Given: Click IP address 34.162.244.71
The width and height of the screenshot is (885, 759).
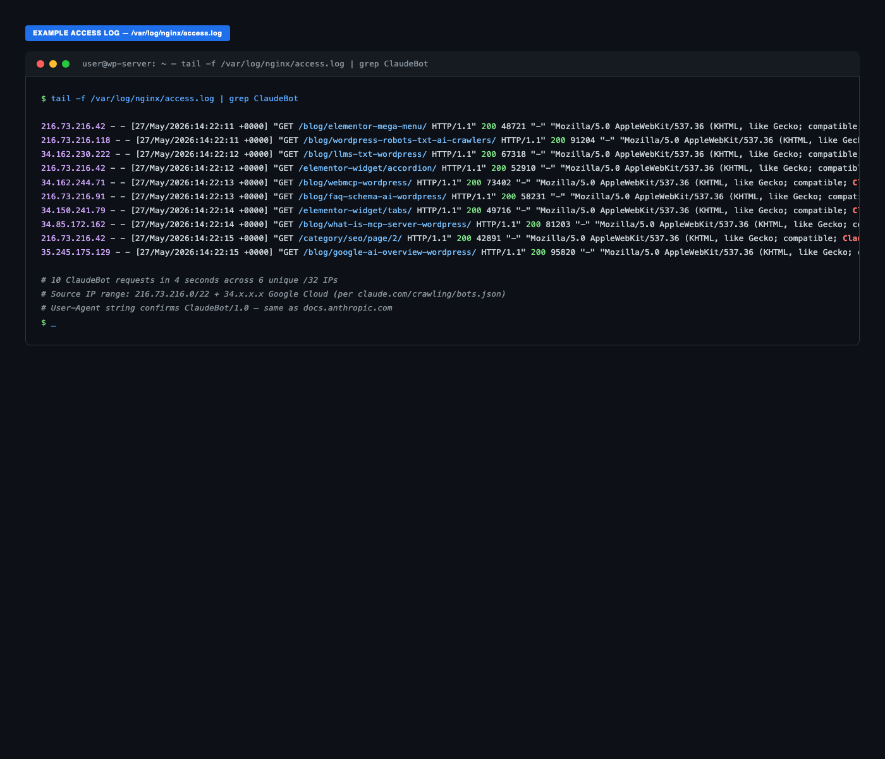Looking at the screenshot, I should click(x=73, y=183).
